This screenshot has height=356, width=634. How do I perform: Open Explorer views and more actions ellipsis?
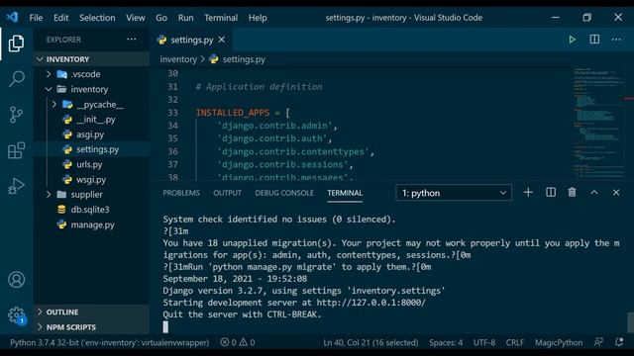click(132, 40)
